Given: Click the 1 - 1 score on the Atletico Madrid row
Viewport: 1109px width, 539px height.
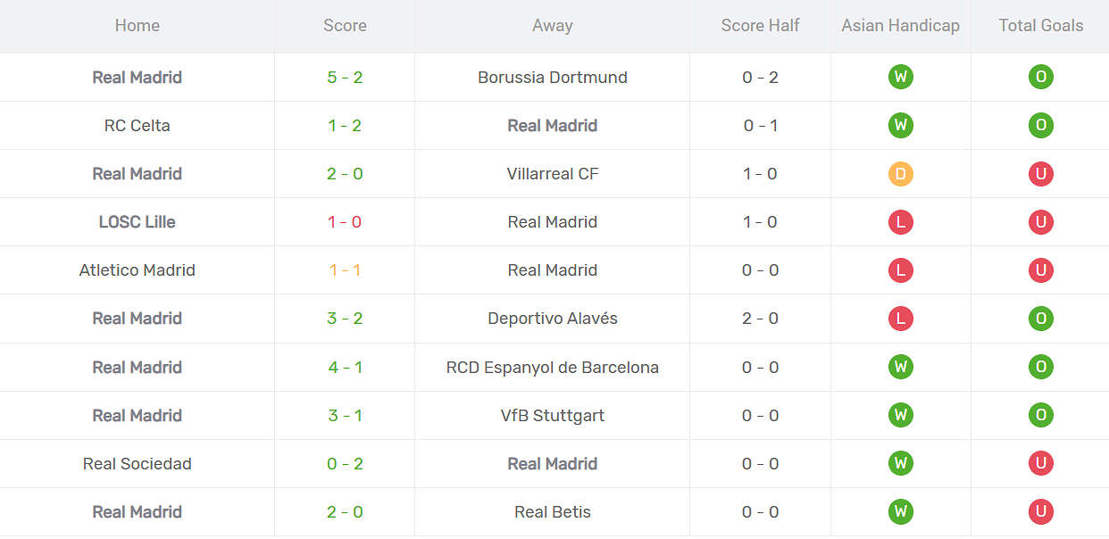Looking at the screenshot, I should 345,270.
